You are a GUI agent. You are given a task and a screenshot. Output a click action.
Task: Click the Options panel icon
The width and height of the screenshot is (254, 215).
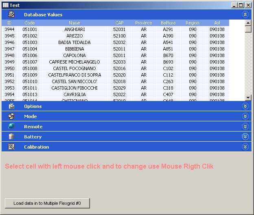tap(11, 106)
